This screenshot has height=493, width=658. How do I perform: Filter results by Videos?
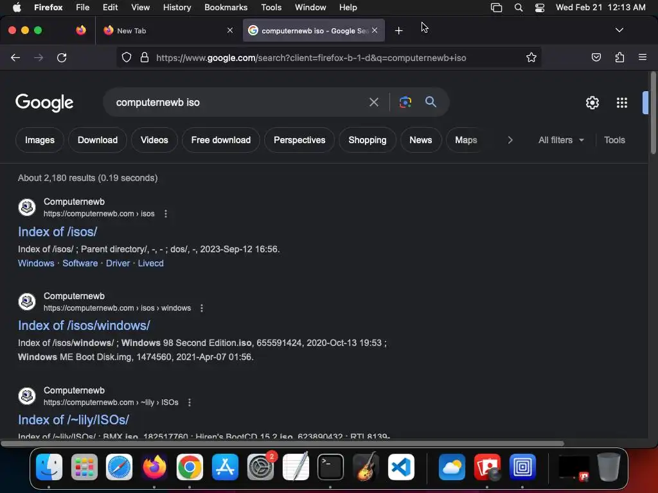[x=154, y=140]
